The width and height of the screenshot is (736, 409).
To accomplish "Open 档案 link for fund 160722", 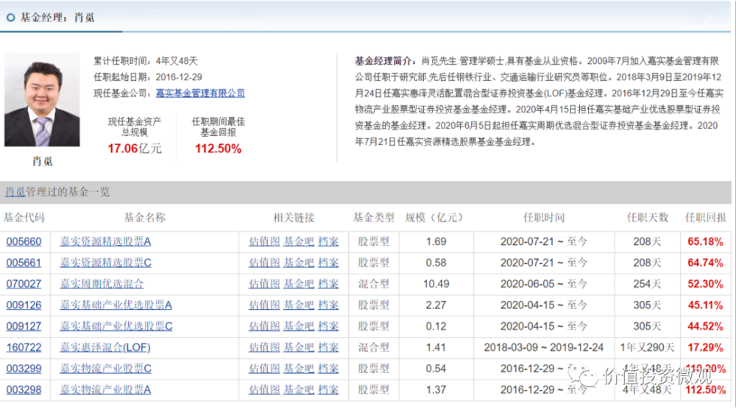I will 328,347.
